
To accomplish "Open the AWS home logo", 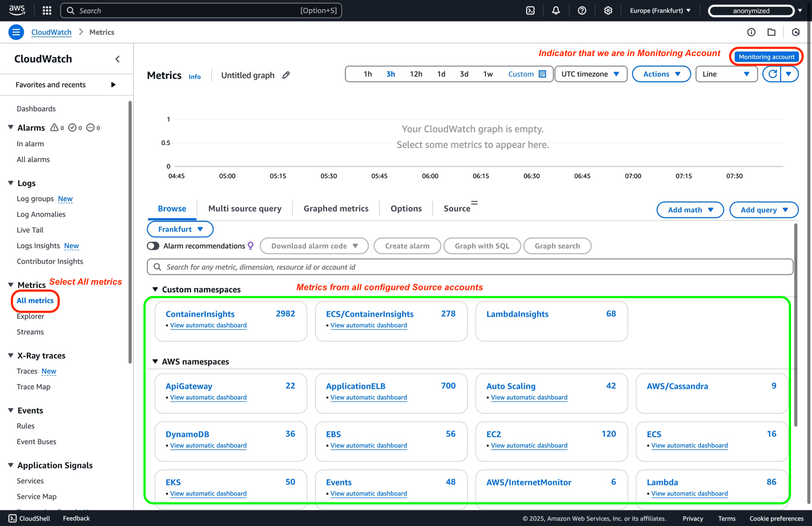I will [17, 10].
